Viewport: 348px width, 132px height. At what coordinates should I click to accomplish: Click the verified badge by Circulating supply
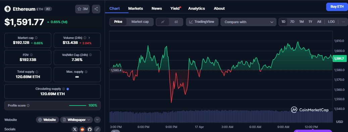click(x=68, y=89)
